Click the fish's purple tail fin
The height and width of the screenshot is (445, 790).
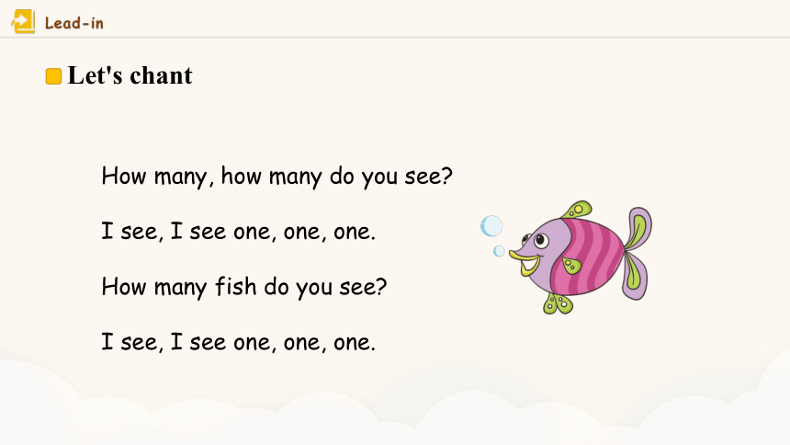click(638, 252)
